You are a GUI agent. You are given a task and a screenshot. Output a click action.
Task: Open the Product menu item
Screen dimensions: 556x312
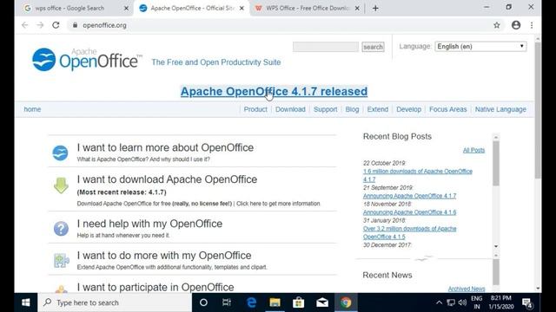255,109
